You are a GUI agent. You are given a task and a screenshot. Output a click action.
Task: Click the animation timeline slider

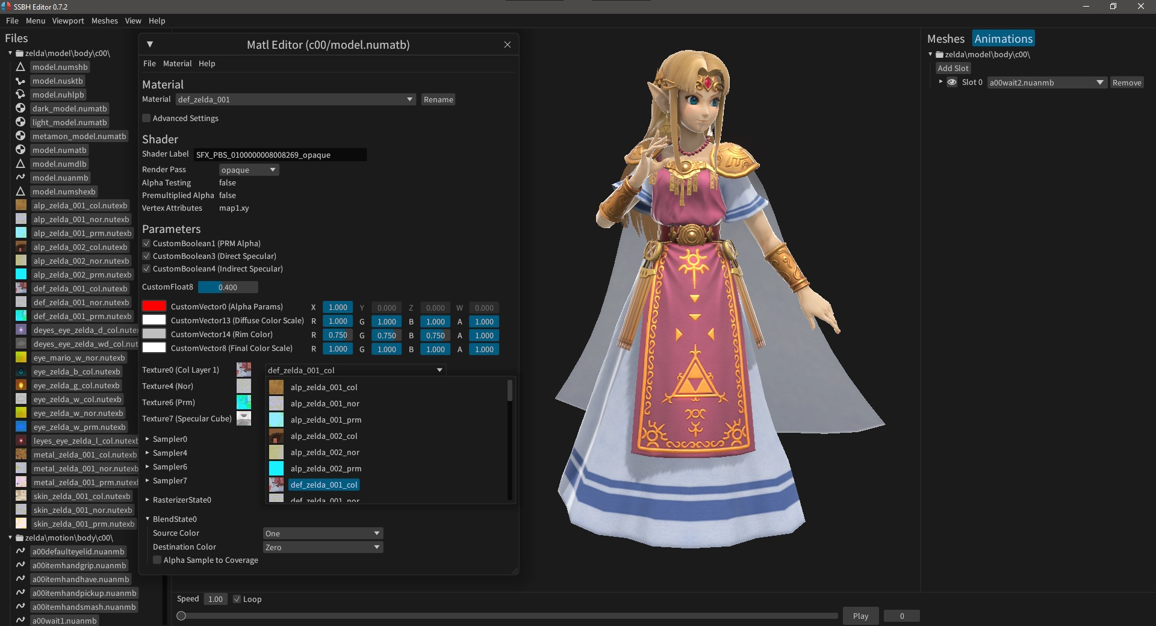[x=182, y=616]
